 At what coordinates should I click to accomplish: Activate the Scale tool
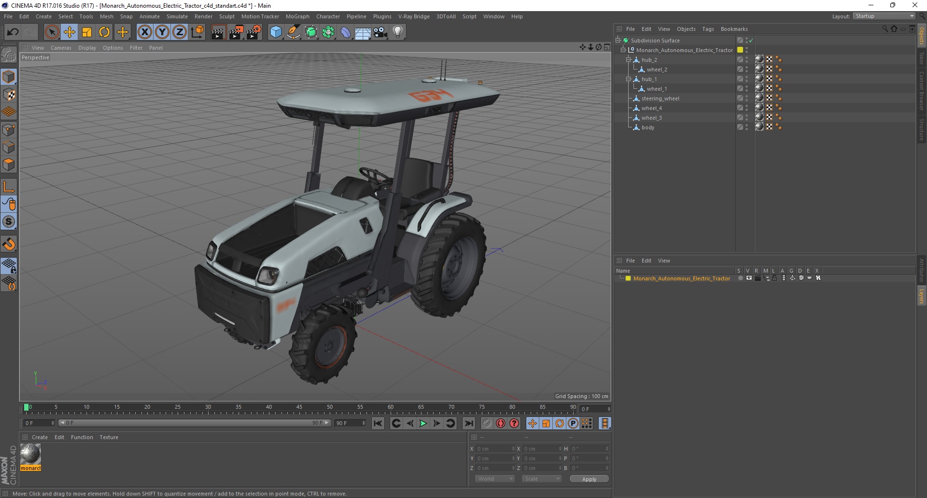pyautogui.click(x=87, y=32)
